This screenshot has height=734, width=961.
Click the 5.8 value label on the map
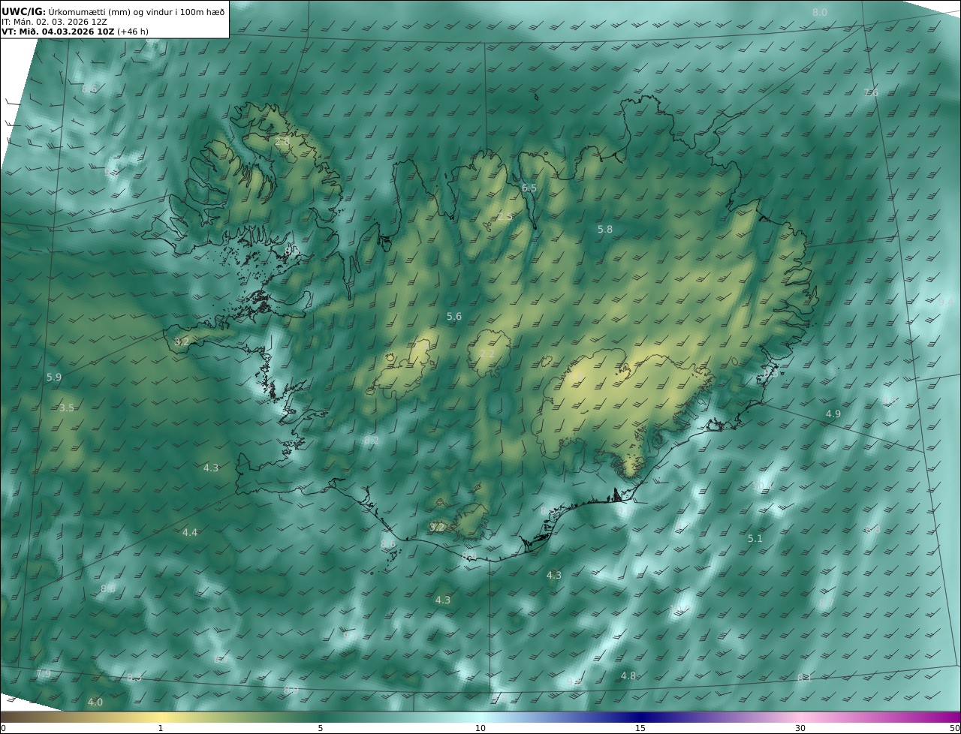(605, 229)
